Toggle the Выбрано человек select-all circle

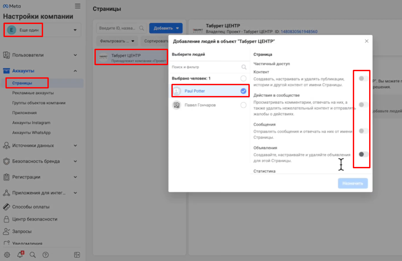243,78
